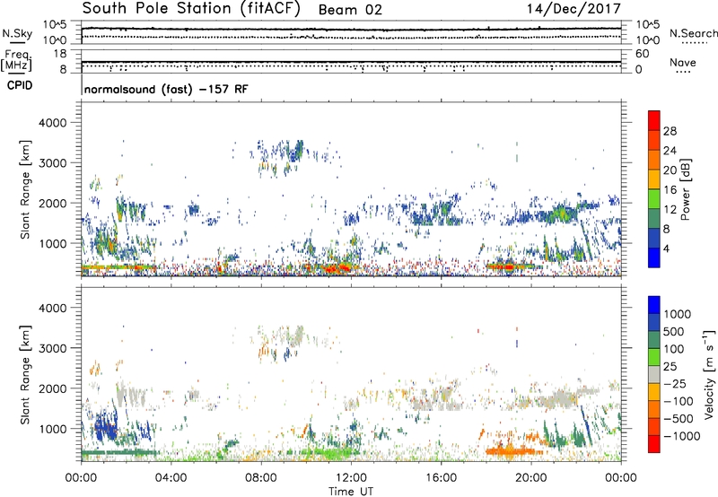Click the Slant Range [km] label of power panel
Screen dimensions: 718x497
click(25, 189)
